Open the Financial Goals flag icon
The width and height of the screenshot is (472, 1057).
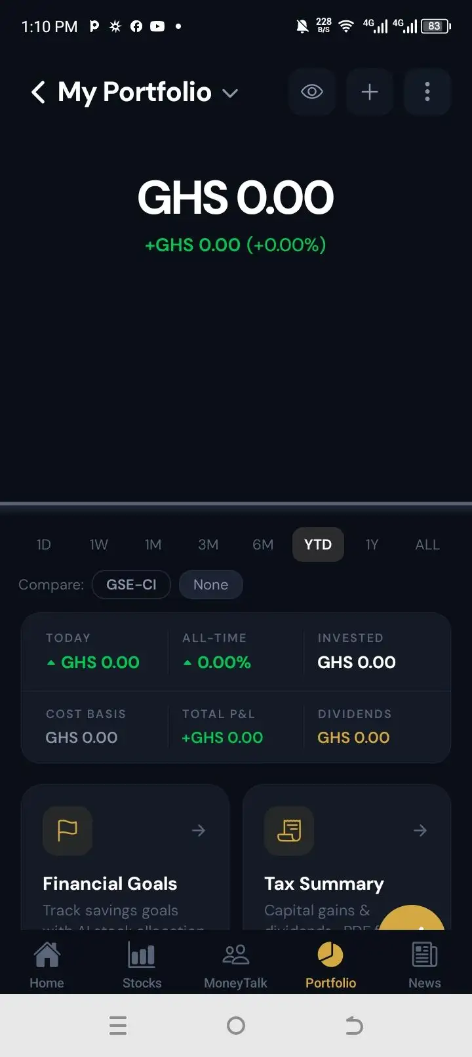pyautogui.click(x=68, y=831)
